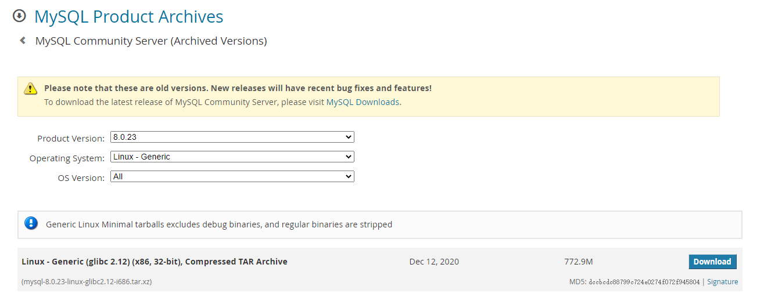The image size is (764, 297).
Task: Click the mysql-8.0.23 tar.xz file name
Action: tap(87, 282)
